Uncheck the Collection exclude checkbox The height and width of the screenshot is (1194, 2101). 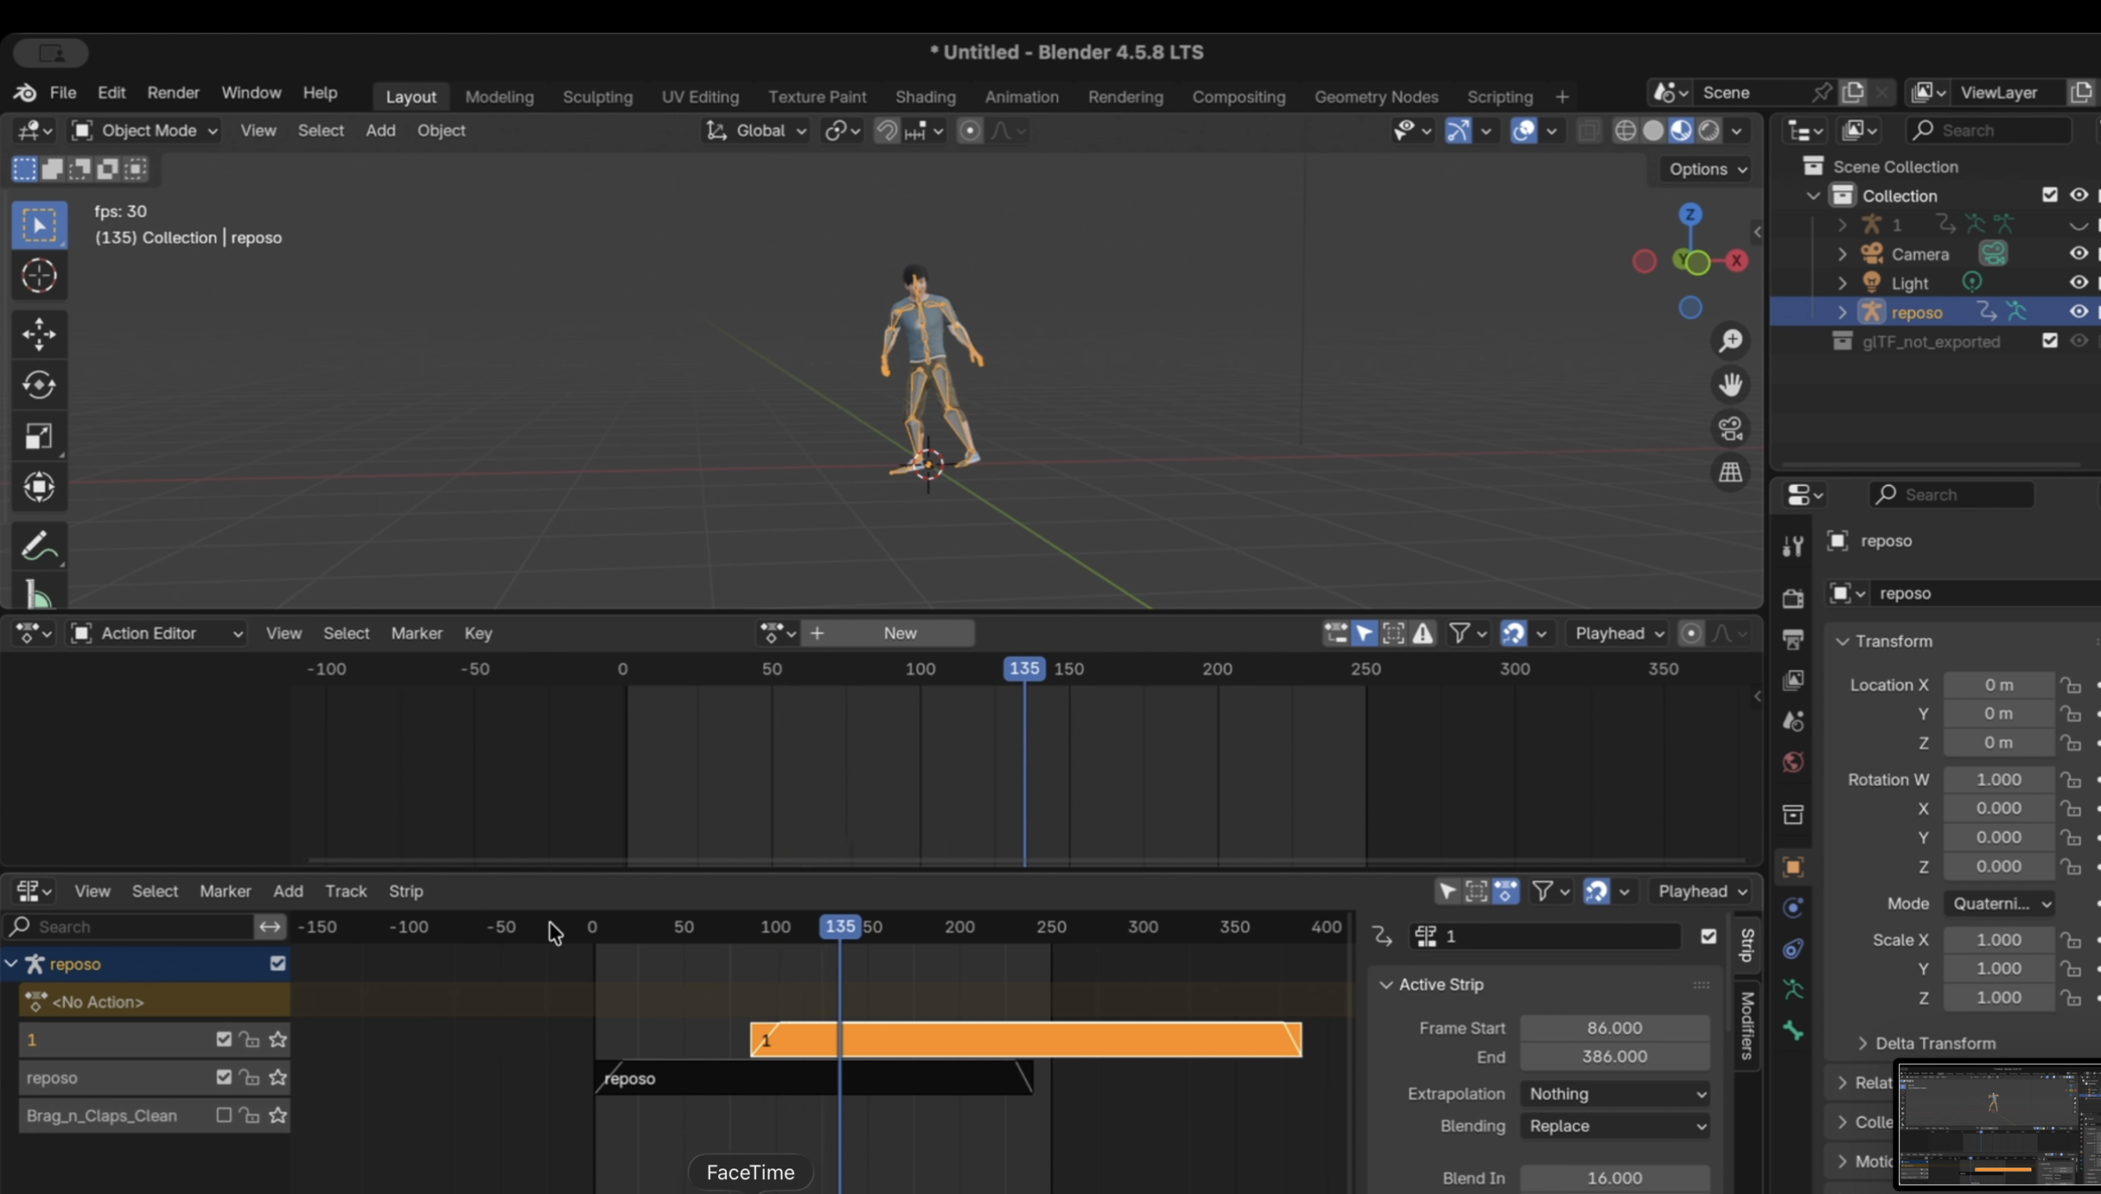[x=2049, y=195]
